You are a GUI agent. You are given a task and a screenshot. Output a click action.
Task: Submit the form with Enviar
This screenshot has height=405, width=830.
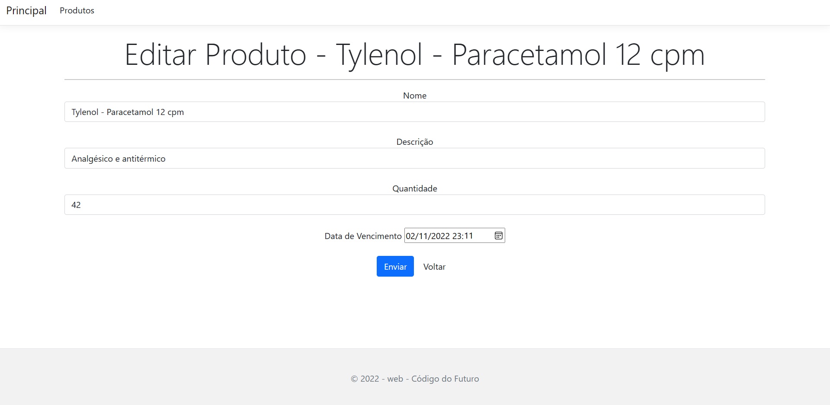pos(395,266)
